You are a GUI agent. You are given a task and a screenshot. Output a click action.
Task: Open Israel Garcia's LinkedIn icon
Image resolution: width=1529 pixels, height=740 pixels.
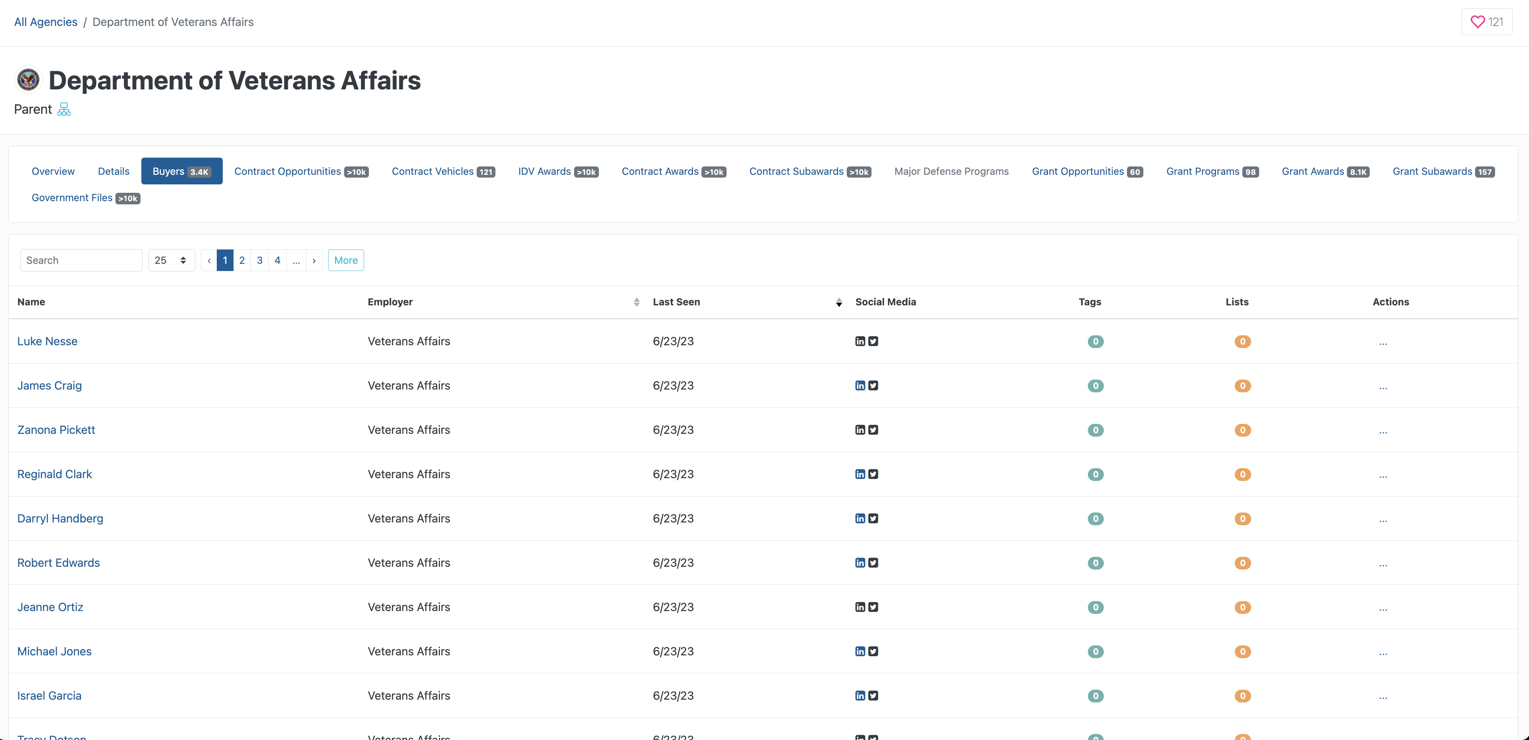tap(860, 695)
